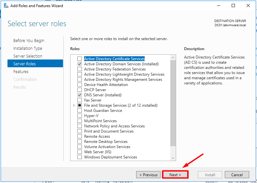Switch to the Server Selection step
This screenshot has height=183, width=257.
tap(28, 56)
